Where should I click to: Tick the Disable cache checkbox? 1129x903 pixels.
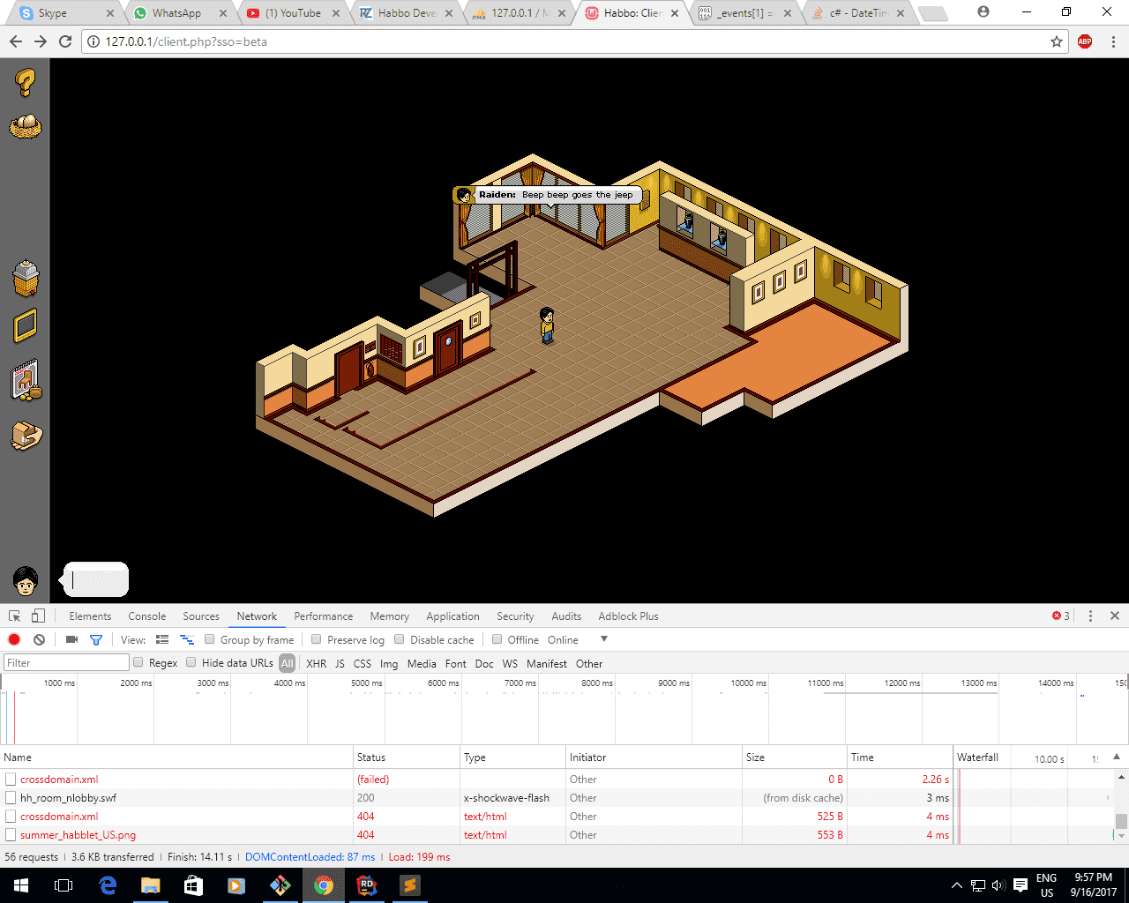point(400,639)
